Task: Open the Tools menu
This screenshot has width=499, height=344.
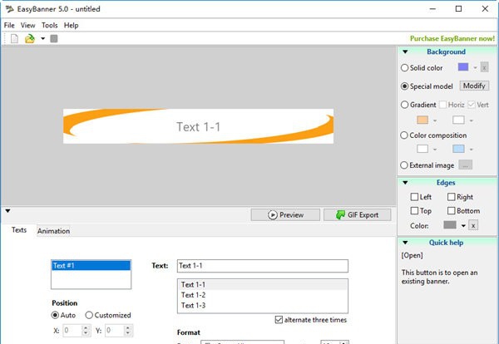Action: pyautogui.click(x=50, y=25)
